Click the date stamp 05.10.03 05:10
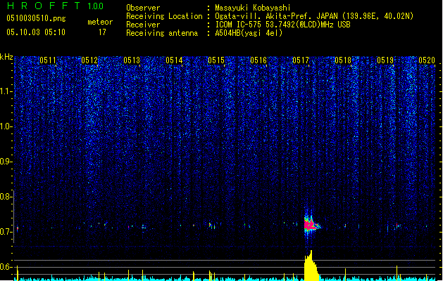This screenshot has width=443, height=281. coord(36,32)
